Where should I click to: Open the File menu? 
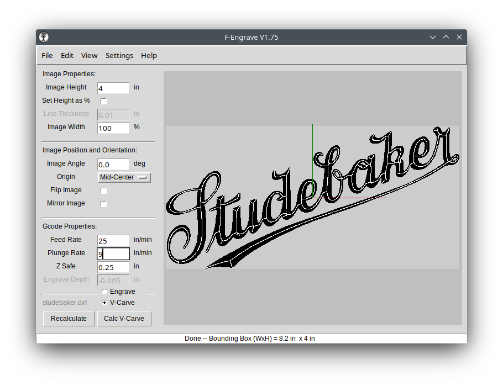[47, 55]
